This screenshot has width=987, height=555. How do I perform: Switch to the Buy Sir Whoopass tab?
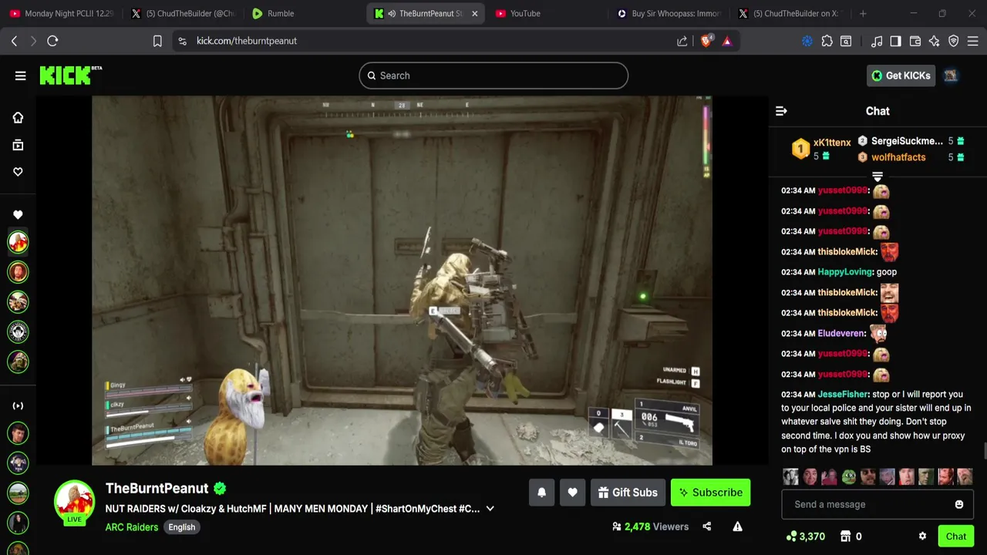[x=668, y=13]
